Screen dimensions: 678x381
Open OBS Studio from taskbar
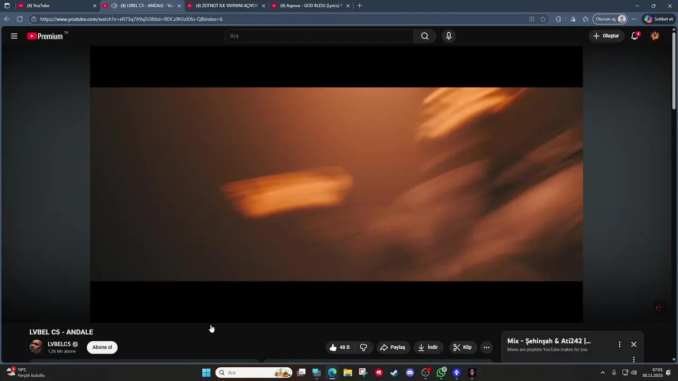[426, 373]
